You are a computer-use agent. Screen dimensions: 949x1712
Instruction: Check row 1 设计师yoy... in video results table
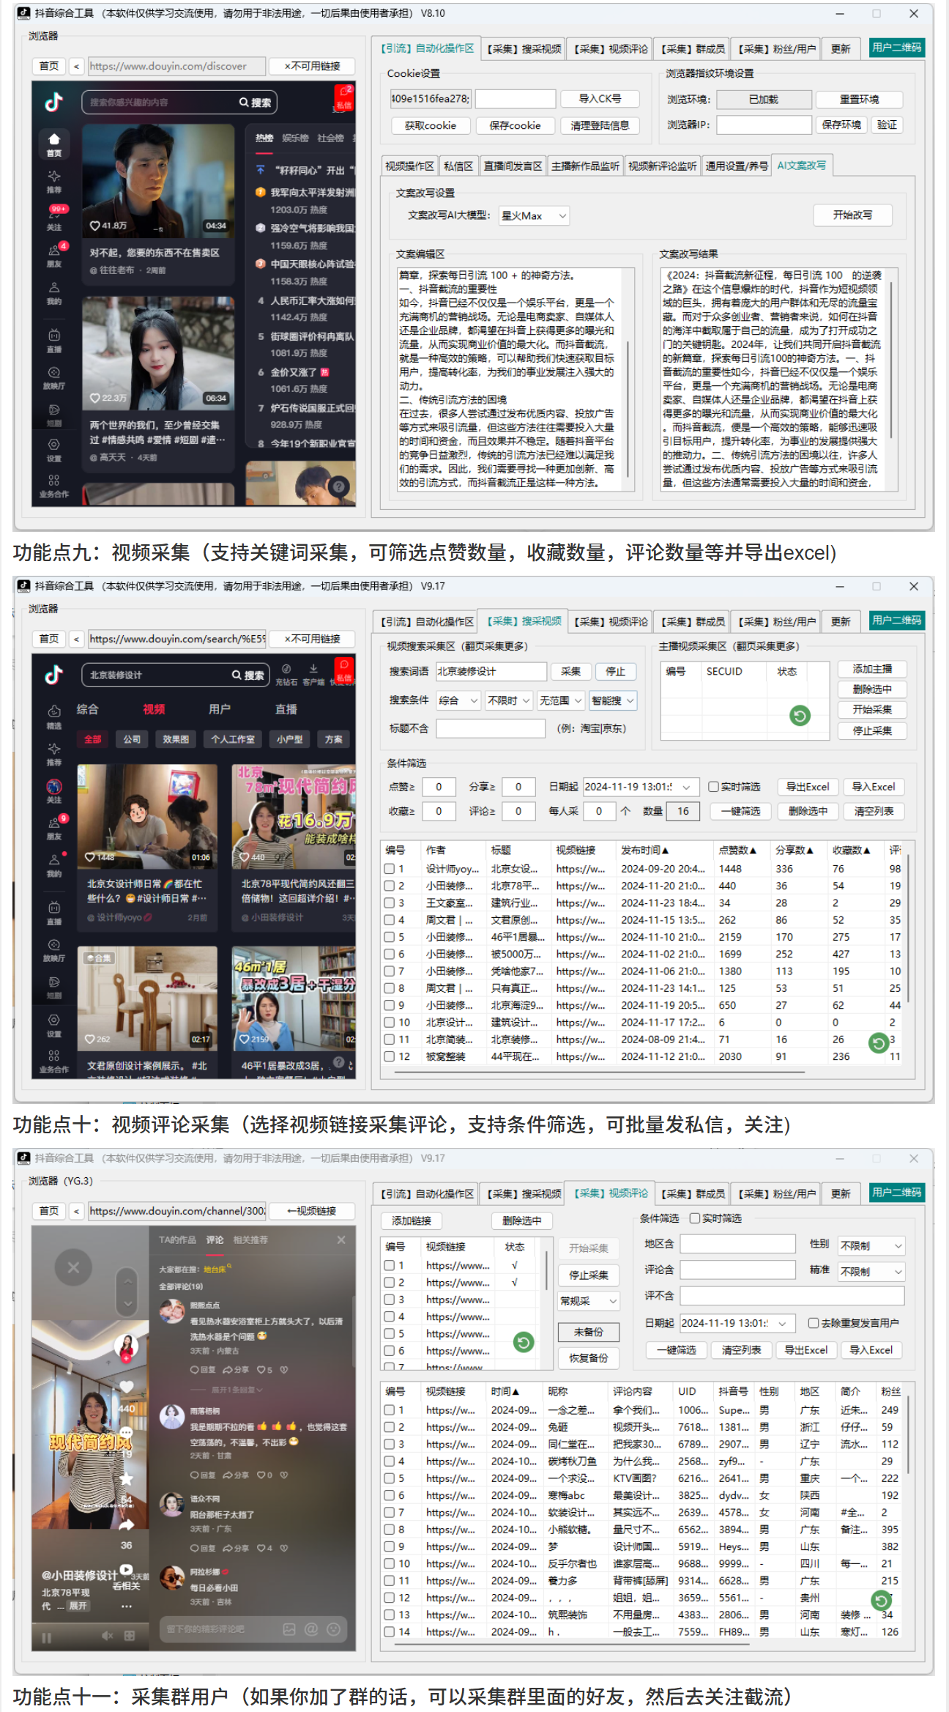point(390,869)
